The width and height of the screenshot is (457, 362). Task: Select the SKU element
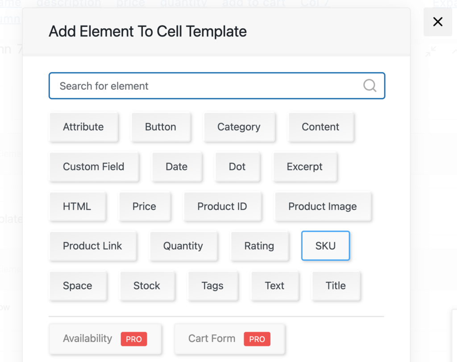[x=325, y=246]
